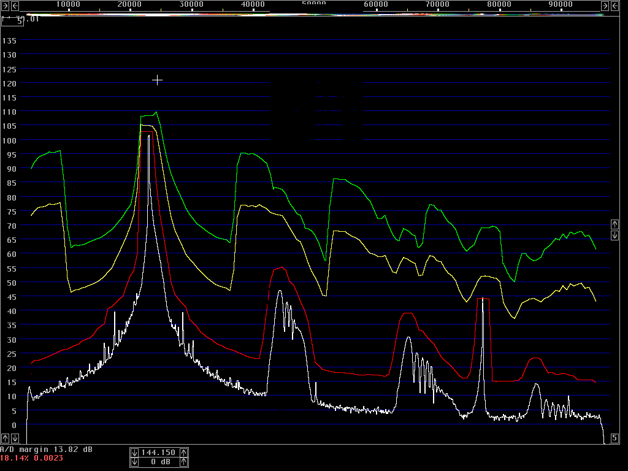Viewport: 628px width, 471px height.
Task: Click the 5 box under the top-left arrows
Action: tap(12, 21)
